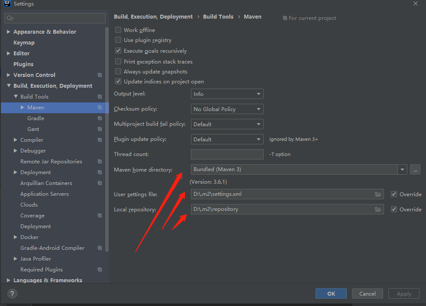Click the OK button
The height and width of the screenshot is (306, 426).
pos(331,294)
